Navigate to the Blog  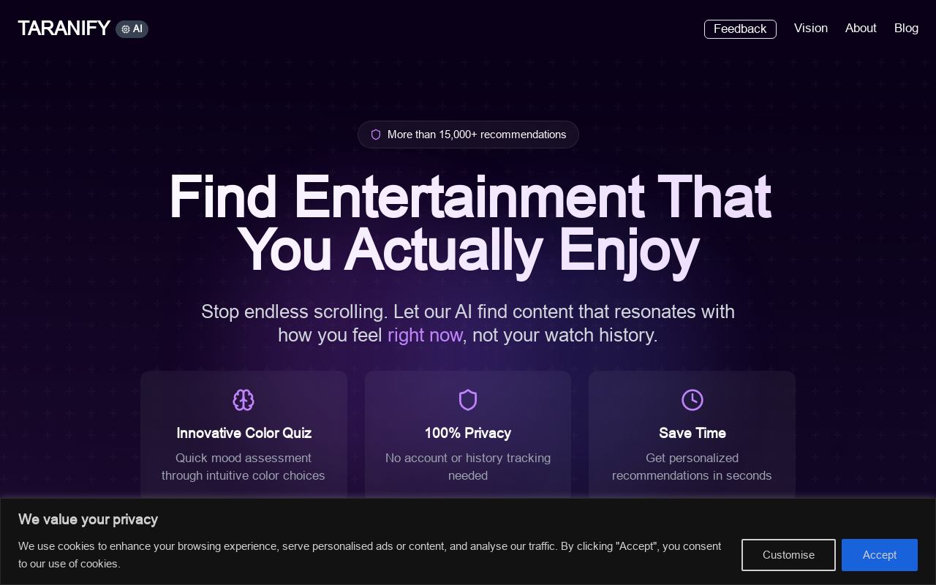906,29
